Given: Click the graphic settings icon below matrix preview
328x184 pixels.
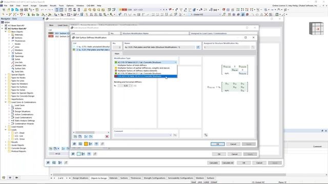Looking at the screenshot, I should point(206,135).
